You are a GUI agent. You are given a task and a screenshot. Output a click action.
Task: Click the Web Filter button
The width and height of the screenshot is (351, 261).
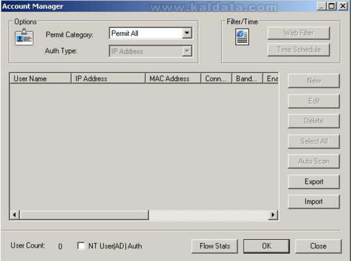coord(299,33)
